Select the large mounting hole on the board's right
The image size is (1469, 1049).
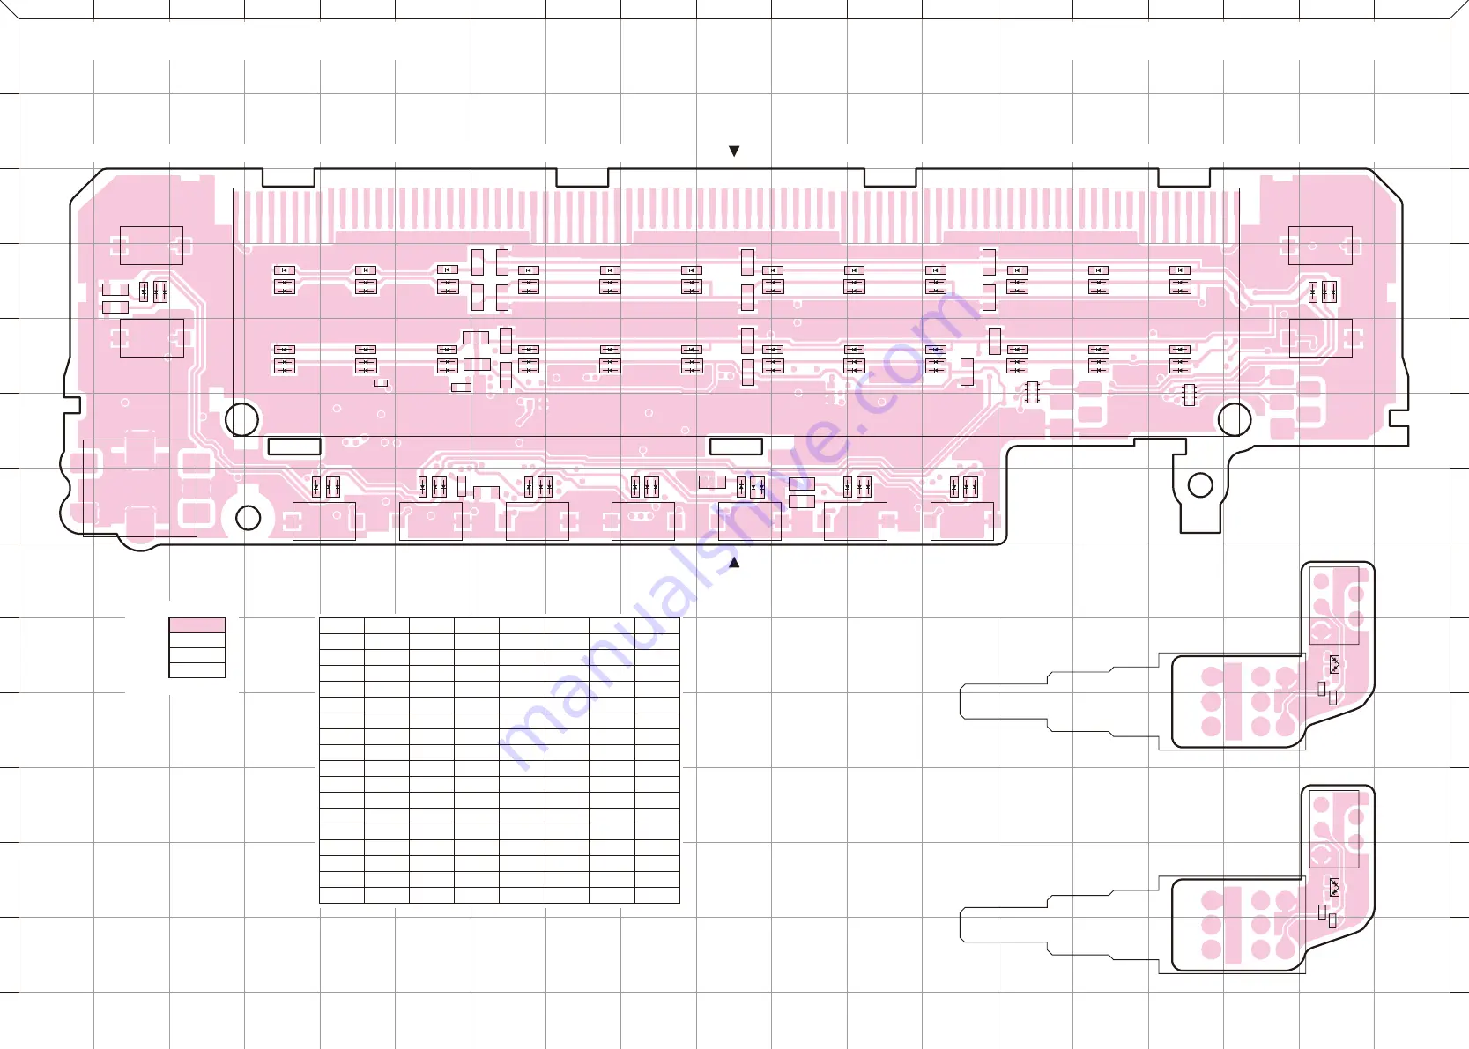click(1234, 419)
